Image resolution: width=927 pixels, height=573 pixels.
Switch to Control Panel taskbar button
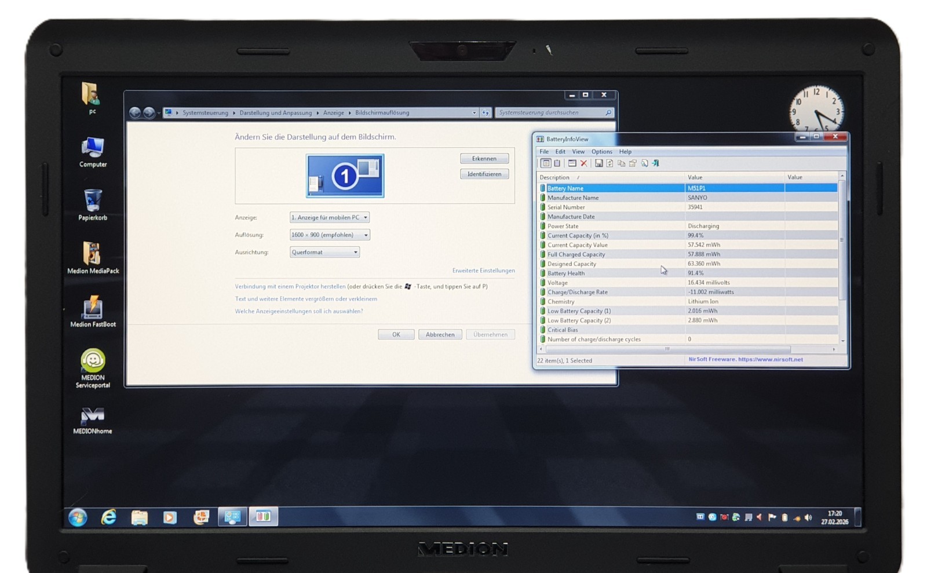(x=232, y=516)
